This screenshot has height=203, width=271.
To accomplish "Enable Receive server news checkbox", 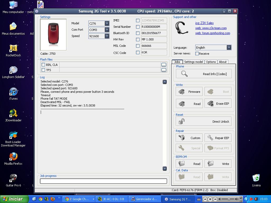I will pos(197,53).
